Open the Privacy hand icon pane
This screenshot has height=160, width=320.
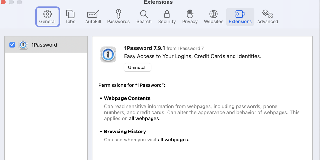[x=190, y=14]
